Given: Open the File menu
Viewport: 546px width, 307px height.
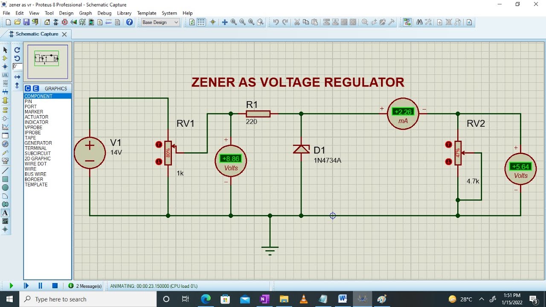Looking at the screenshot, I should 6,13.
